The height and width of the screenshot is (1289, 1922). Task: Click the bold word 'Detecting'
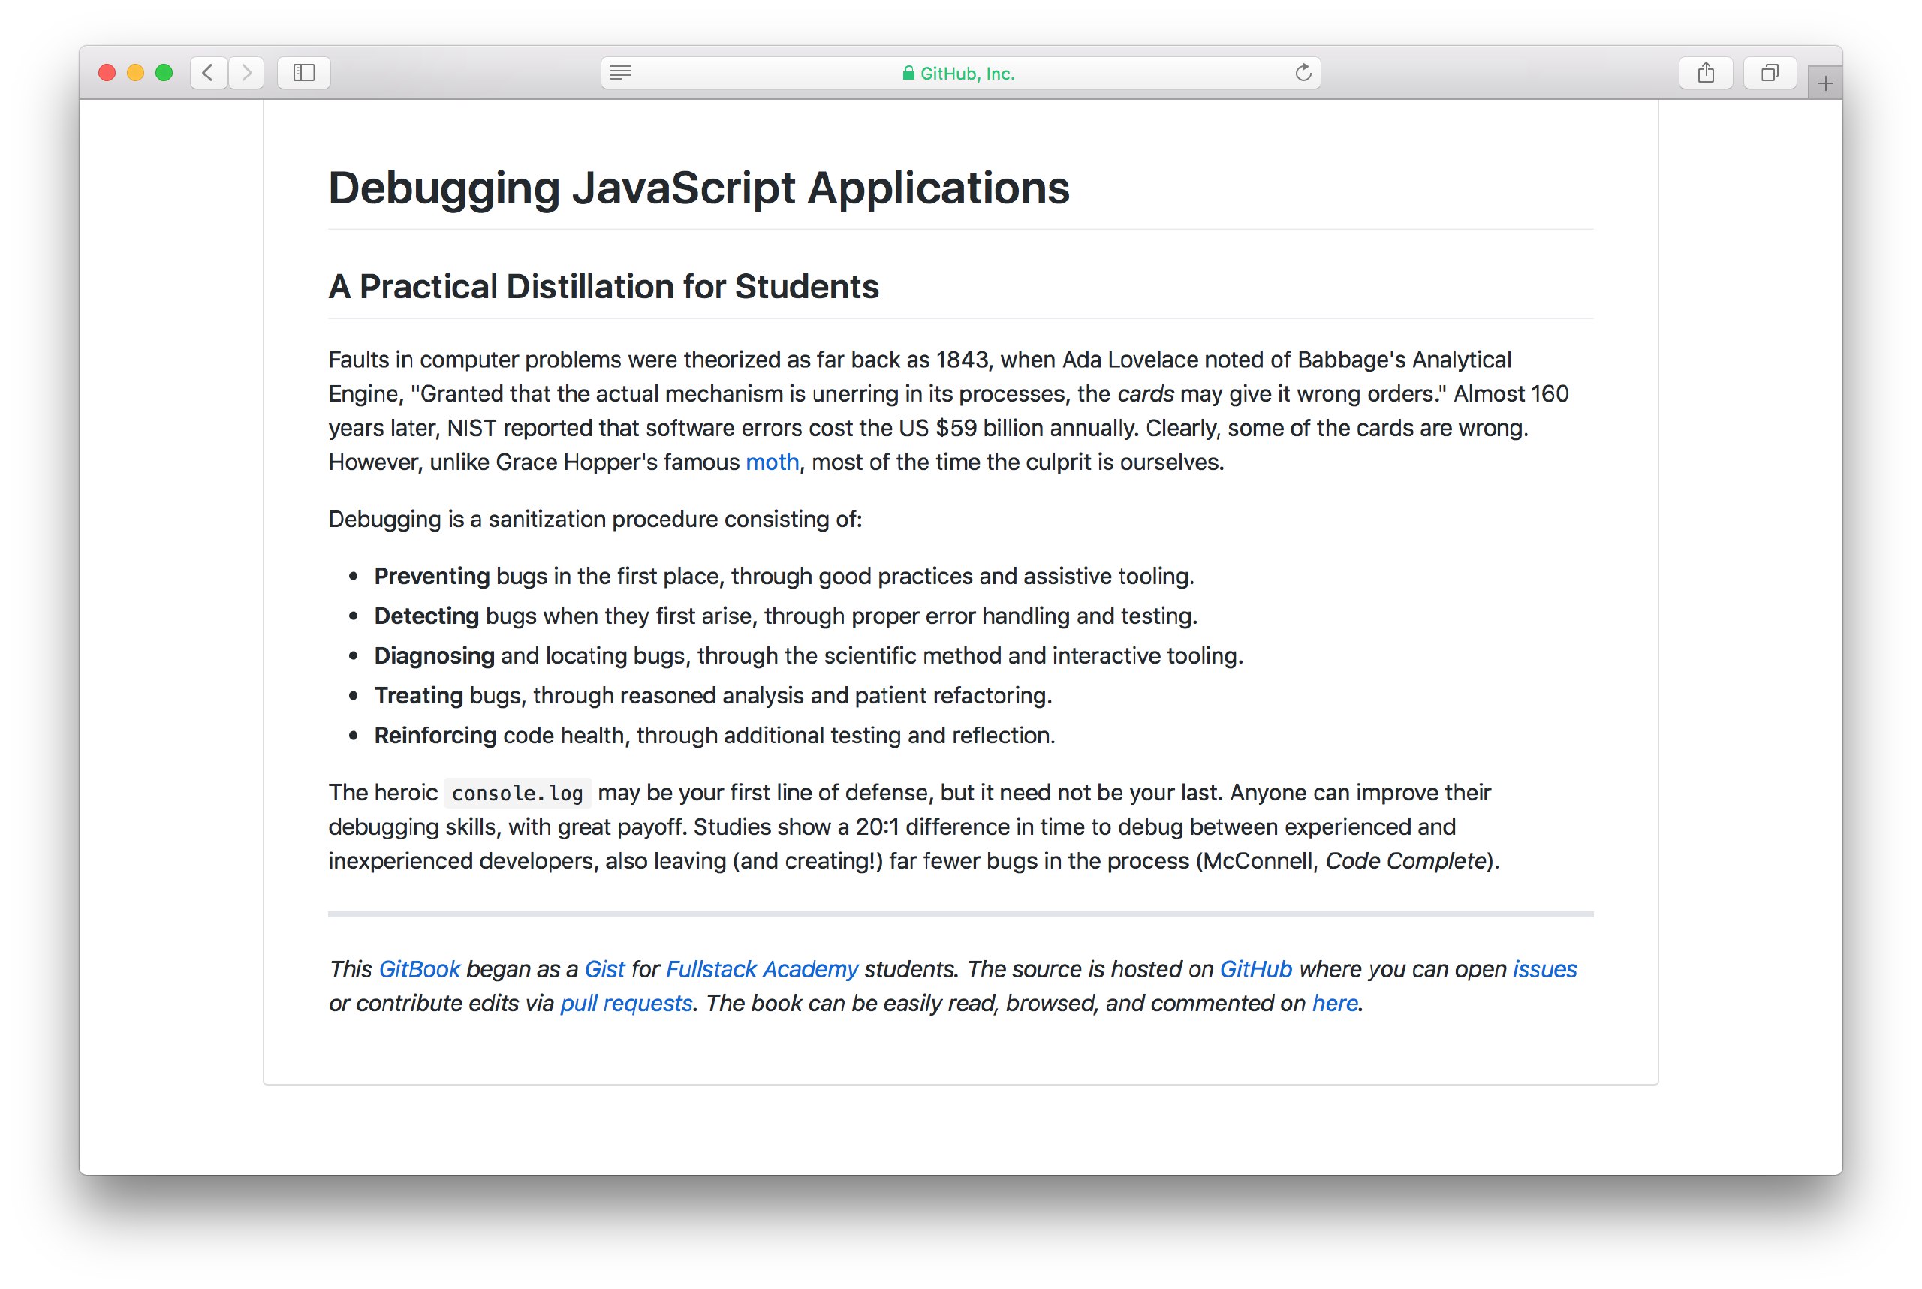click(426, 616)
